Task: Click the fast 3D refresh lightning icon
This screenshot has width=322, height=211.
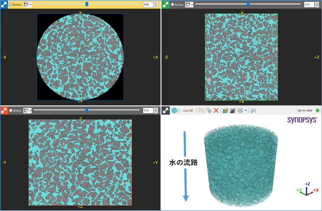Action: 202,110
